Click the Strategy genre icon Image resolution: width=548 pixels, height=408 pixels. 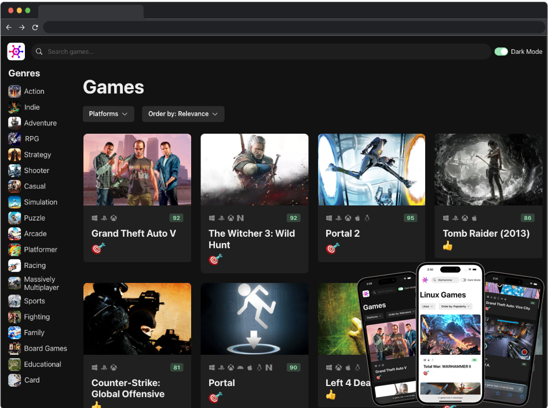pos(14,155)
